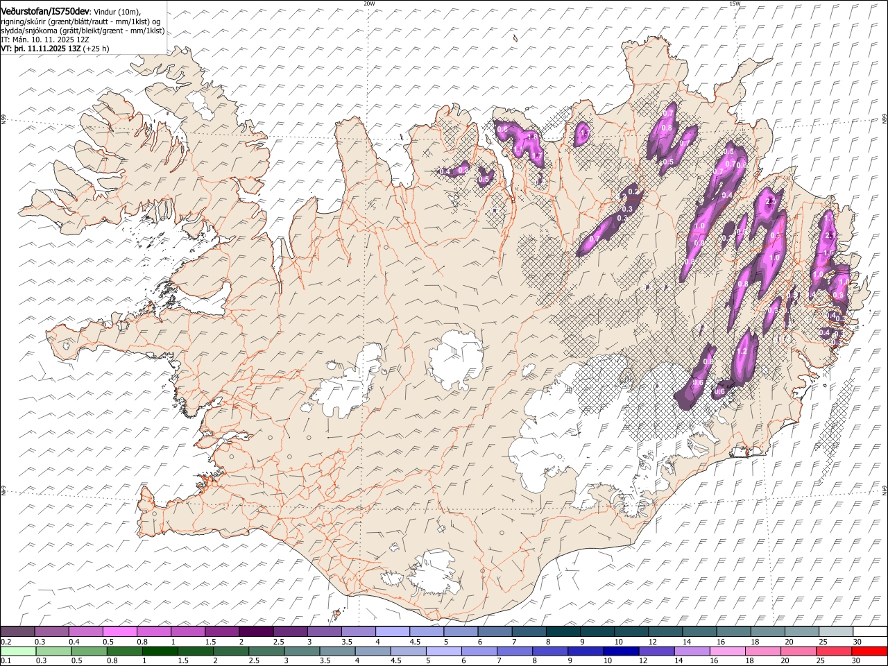Select the top-row legend swatch starting at 6

494,631
